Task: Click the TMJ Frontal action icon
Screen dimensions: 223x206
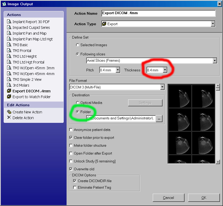Action: (9, 50)
